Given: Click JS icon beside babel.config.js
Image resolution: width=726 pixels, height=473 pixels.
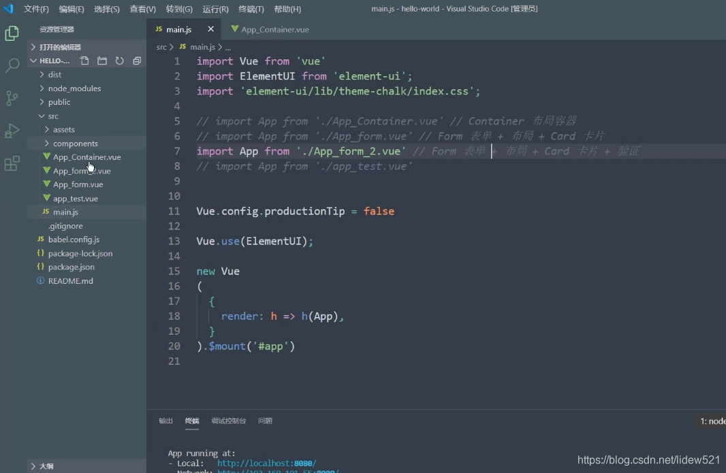Looking at the screenshot, I should pyautogui.click(x=41, y=239).
